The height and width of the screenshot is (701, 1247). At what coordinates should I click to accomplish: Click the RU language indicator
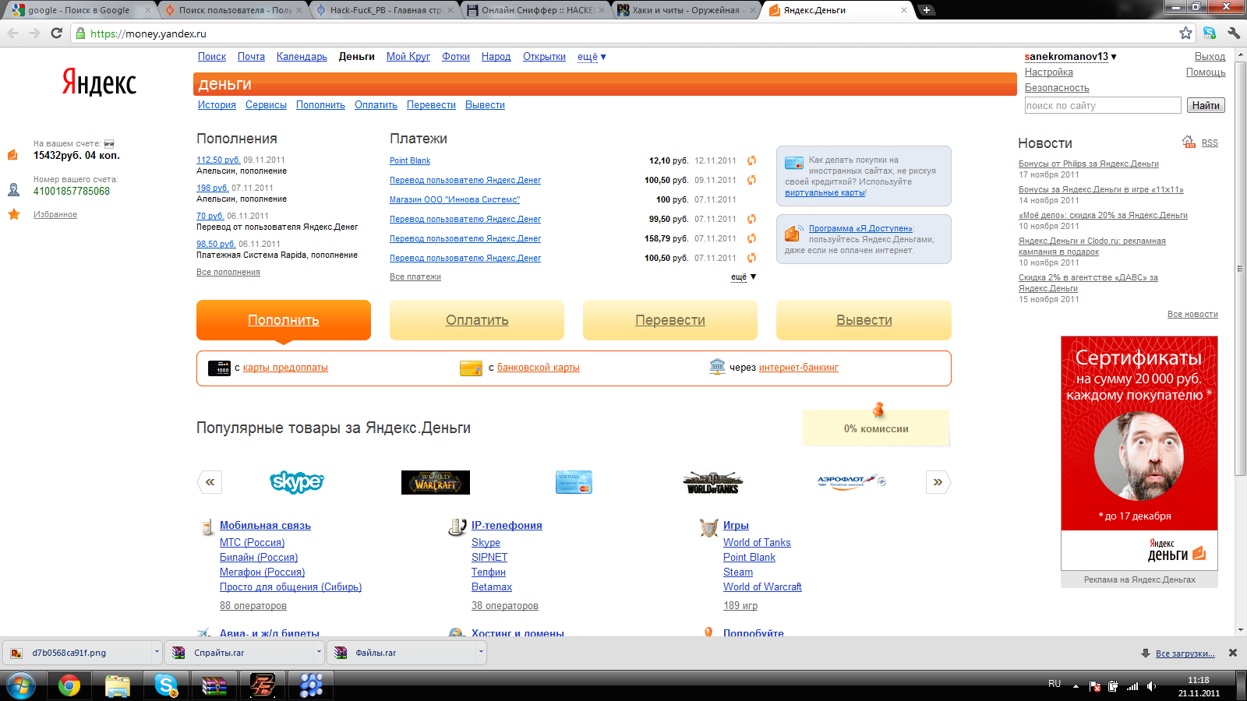tap(1054, 684)
